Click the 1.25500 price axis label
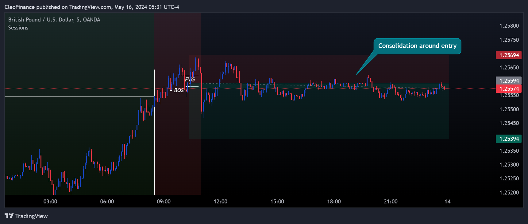This screenshot has width=528, height=224. pyautogui.click(x=509, y=109)
